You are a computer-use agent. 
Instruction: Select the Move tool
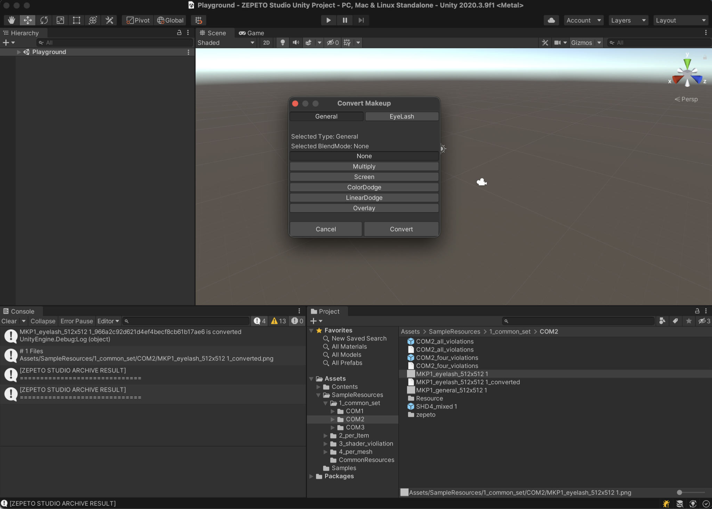point(27,20)
